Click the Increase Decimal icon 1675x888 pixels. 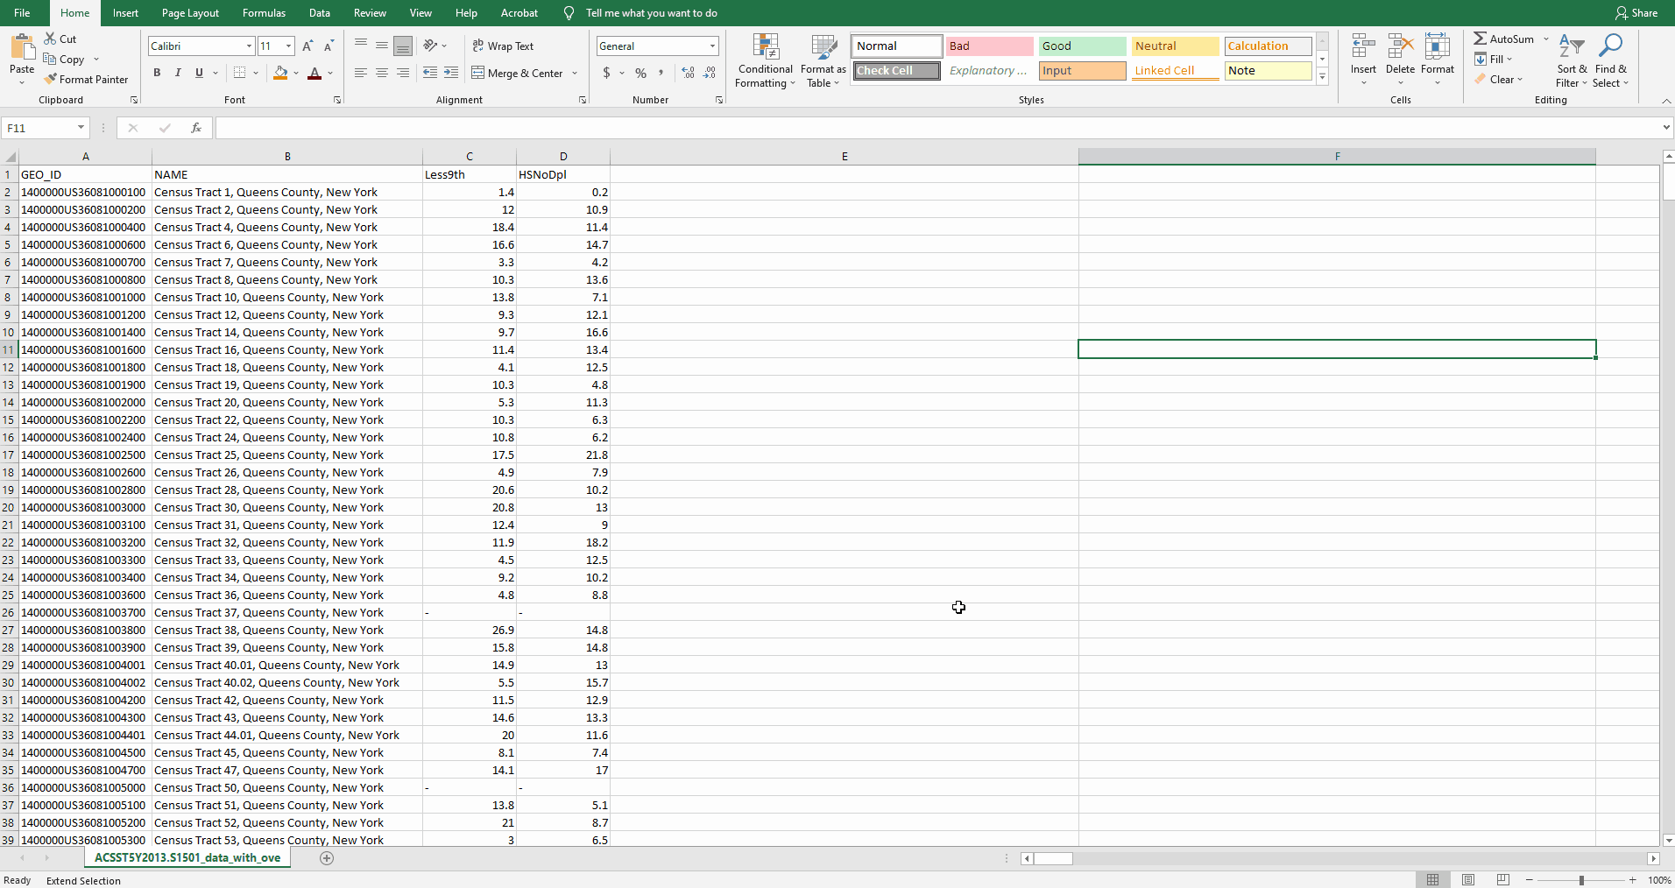point(687,74)
